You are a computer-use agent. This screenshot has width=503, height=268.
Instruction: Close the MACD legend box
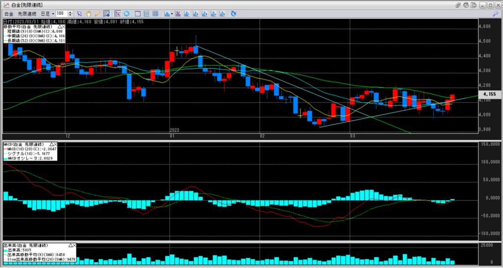point(55,144)
